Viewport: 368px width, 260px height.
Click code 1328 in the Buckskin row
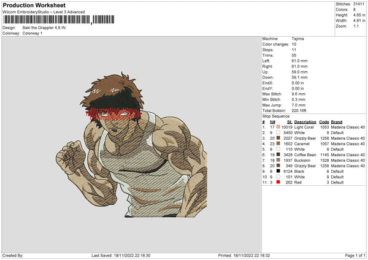[324, 161]
